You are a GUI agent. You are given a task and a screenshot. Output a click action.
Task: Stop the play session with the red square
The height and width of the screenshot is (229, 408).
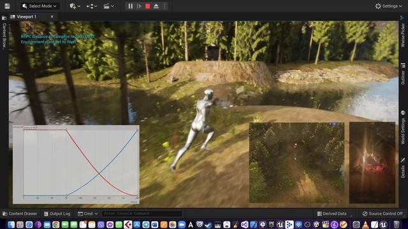[147, 6]
